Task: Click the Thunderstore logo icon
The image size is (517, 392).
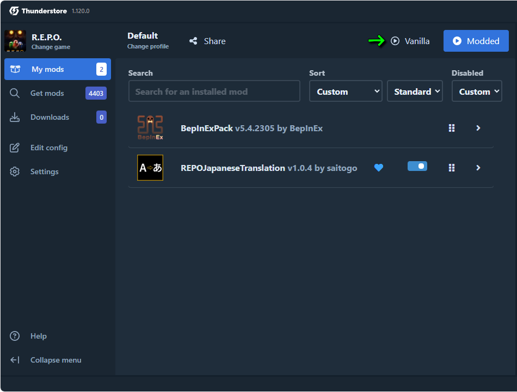Action: click(14, 11)
